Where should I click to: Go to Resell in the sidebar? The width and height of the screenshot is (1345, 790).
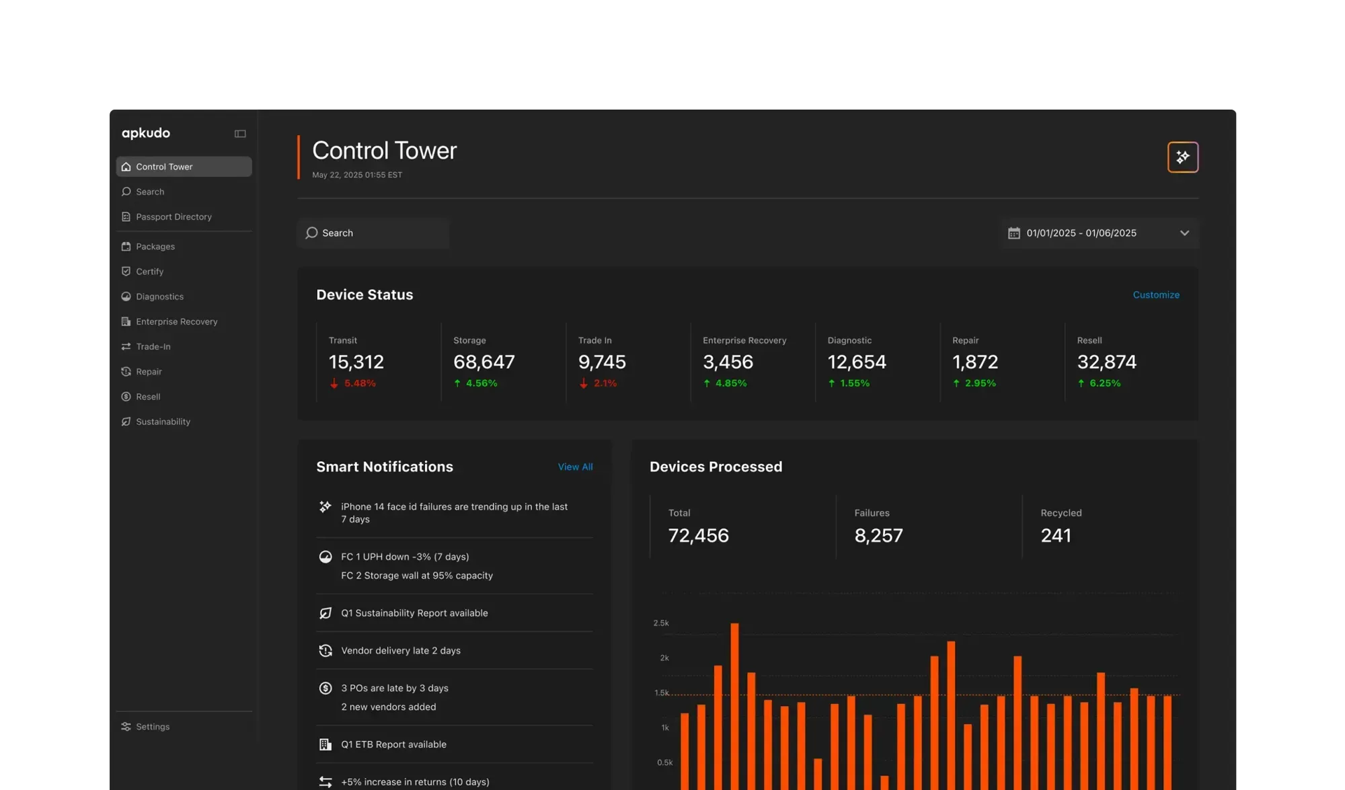148,397
